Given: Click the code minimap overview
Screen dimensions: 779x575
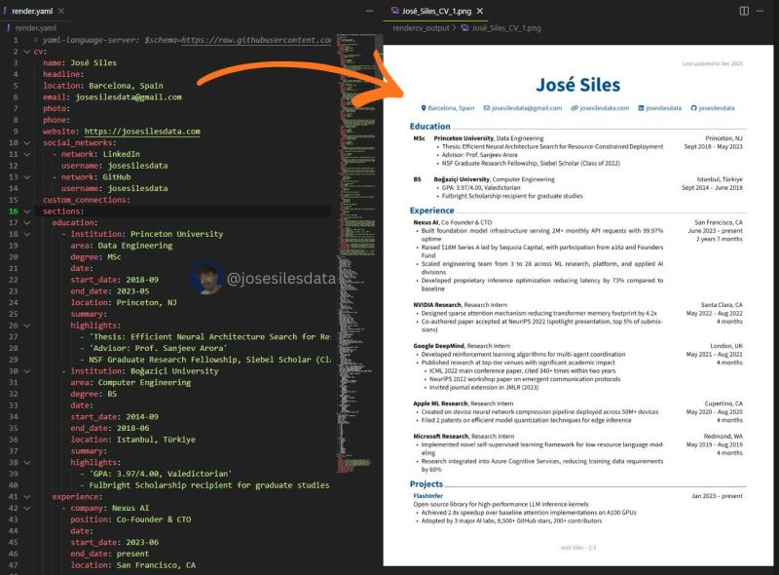Looking at the screenshot, I should (x=355, y=253).
